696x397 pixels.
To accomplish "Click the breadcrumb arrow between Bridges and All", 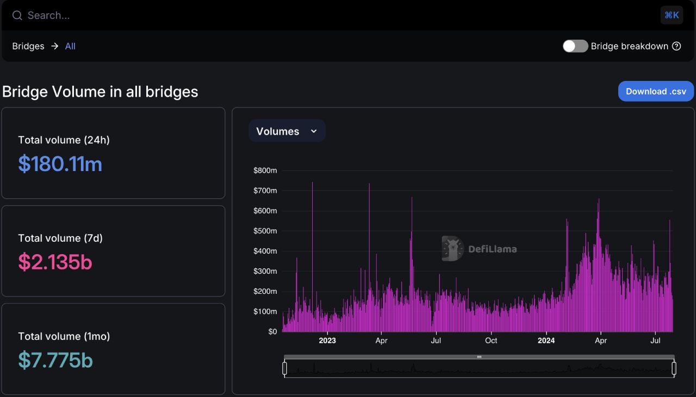I will 54,46.
